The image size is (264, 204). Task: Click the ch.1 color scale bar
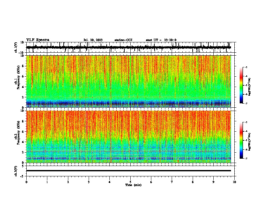[x=241, y=85]
